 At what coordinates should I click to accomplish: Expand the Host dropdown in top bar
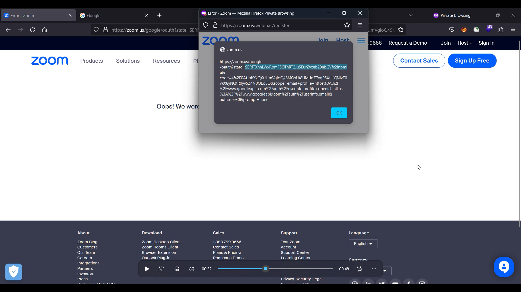pos(465,43)
